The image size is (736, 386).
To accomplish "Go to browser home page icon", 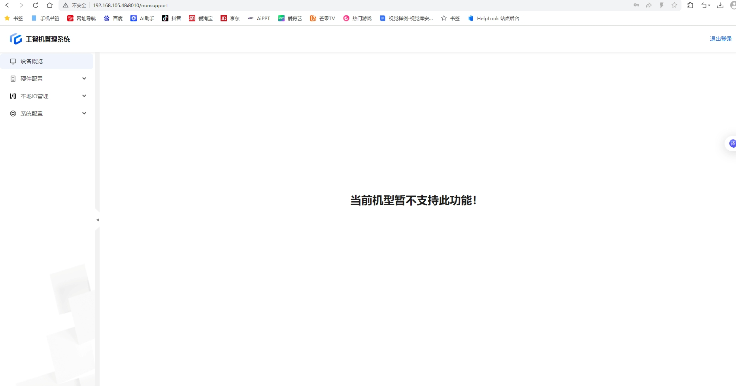I will point(50,5).
